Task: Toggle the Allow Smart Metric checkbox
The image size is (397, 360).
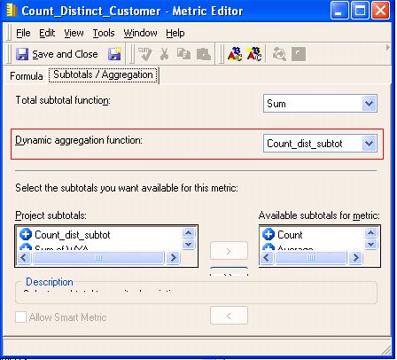Action: (20, 317)
